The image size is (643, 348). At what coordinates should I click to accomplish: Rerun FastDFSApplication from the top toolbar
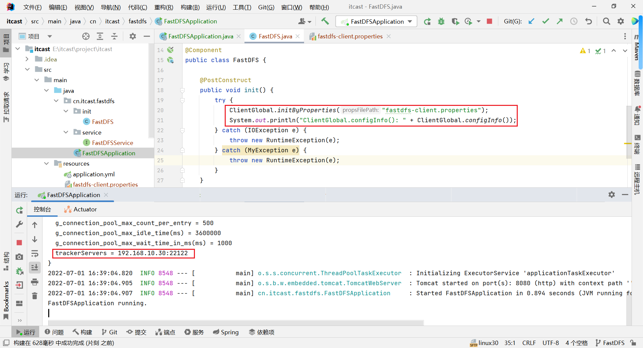(427, 21)
